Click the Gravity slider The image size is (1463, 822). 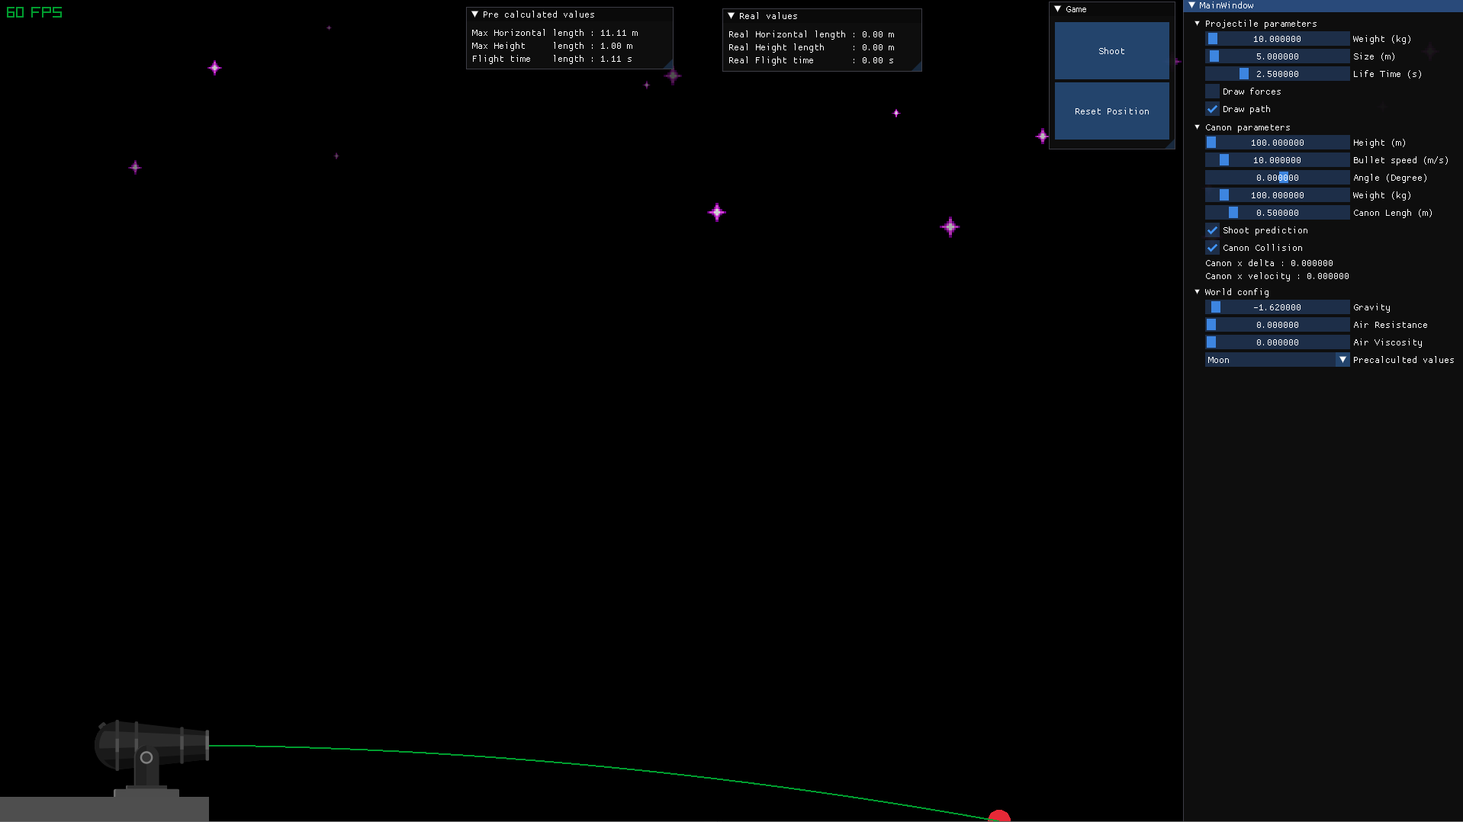point(1278,307)
